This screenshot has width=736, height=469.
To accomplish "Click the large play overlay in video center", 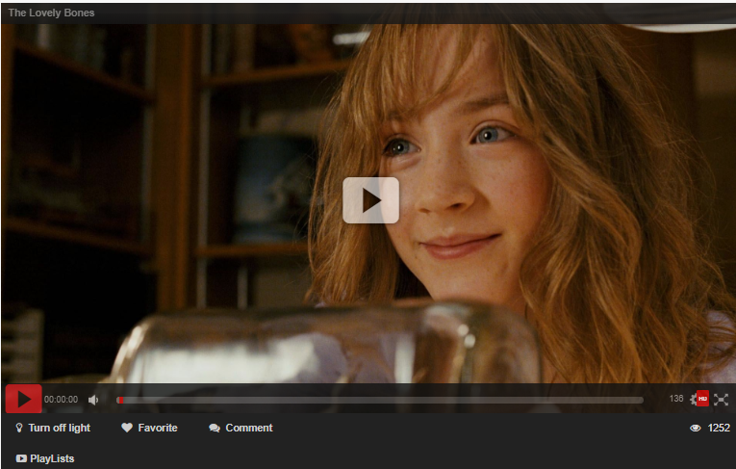I will (x=370, y=200).
